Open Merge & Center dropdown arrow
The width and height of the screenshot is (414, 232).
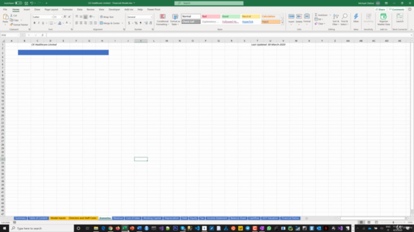(x=122, y=23)
